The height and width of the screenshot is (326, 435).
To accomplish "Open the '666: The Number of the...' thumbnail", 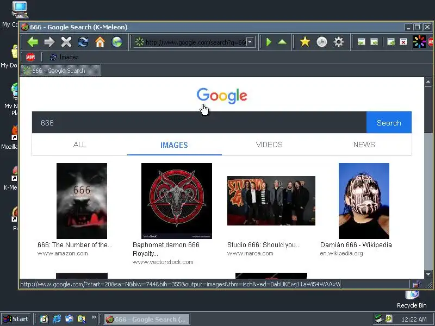I will click(x=82, y=200).
